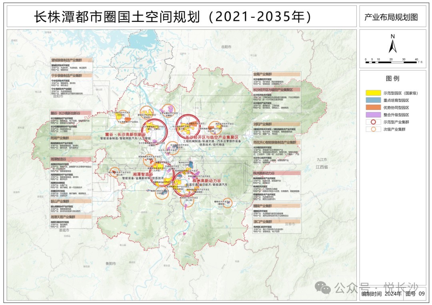The image size is (432, 305).
Task: Click the 醴陵产业集群 callout header
Action: (x=277, y=205)
